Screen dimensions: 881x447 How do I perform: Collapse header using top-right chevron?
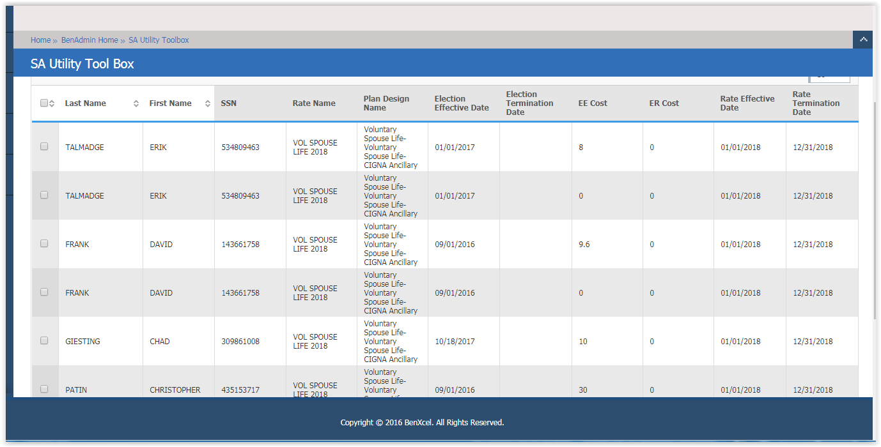pyautogui.click(x=863, y=40)
